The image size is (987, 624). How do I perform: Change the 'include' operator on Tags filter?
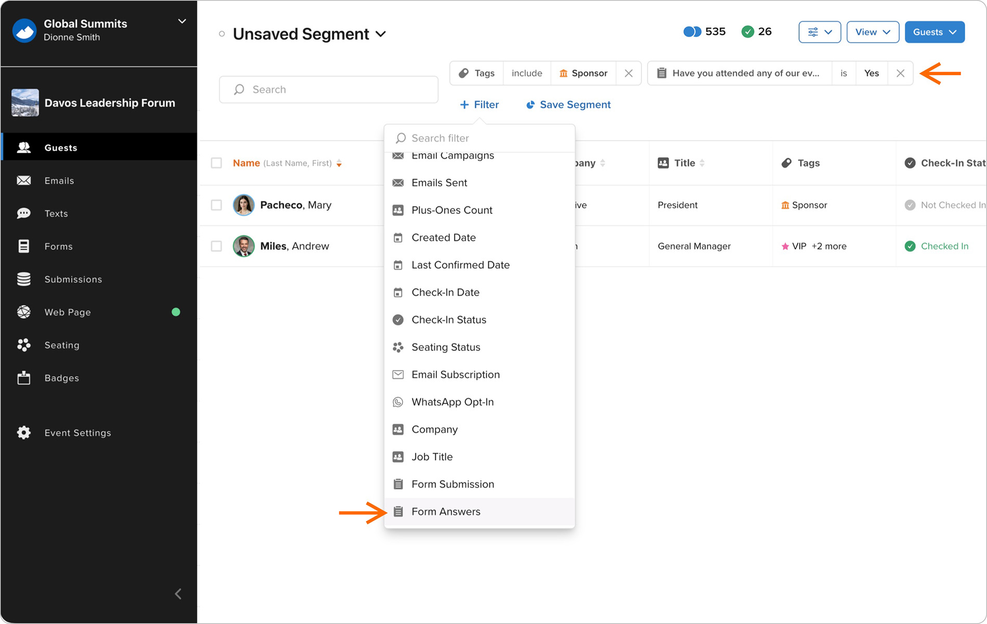[x=527, y=73]
